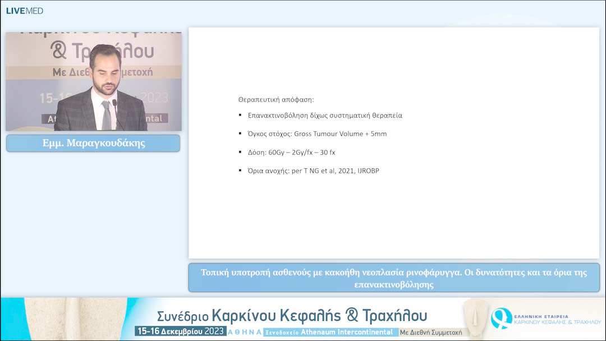
Task: Select the speaker name bar Εμμ. Μαραγκουδάκης
Action: click(93, 143)
